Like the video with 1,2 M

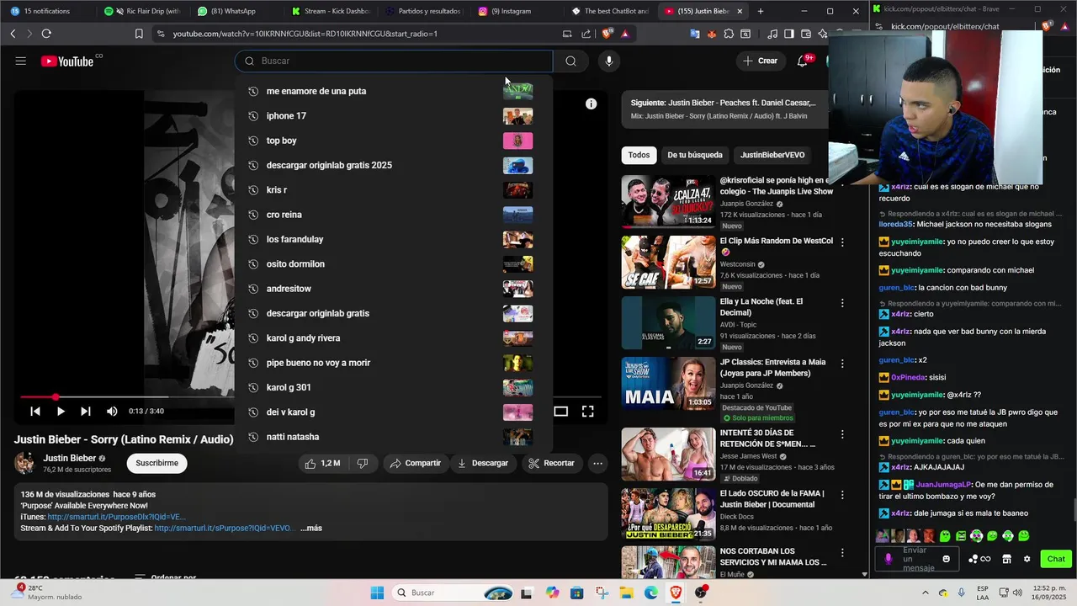click(x=323, y=463)
